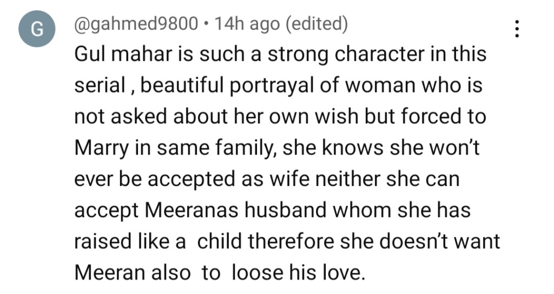Image resolution: width=554 pixels, height=294 pixels.
Task: Open the @gahmed9800 channel link
Action: click(136, 24)
